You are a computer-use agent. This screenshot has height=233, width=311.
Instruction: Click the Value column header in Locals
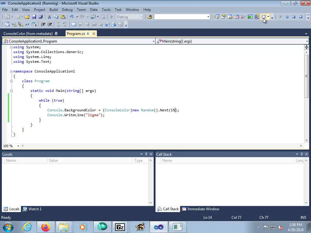point(90,160)
